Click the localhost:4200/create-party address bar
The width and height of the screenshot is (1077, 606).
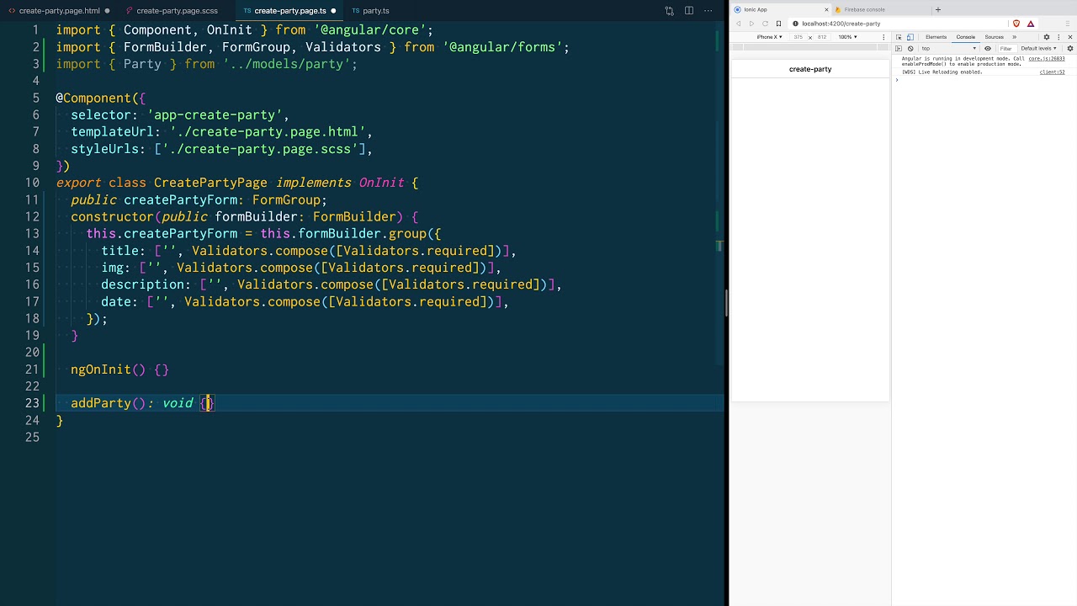[899, 24]
